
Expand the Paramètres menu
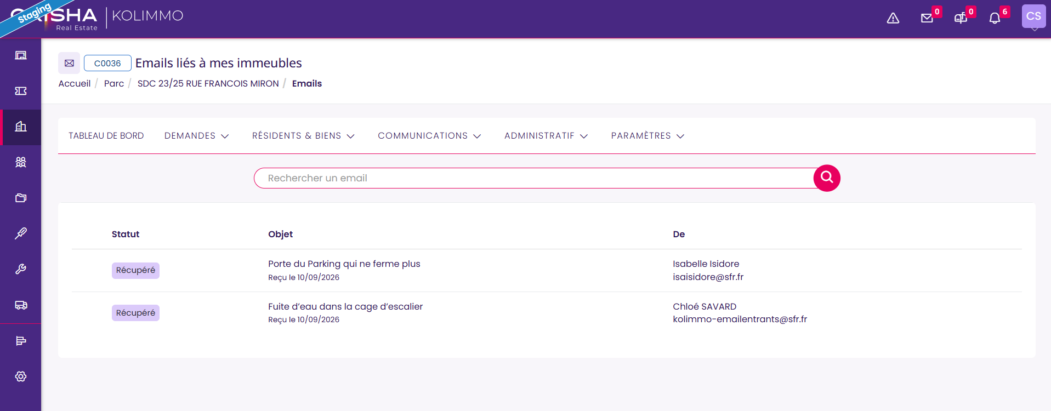click(647, 136)
